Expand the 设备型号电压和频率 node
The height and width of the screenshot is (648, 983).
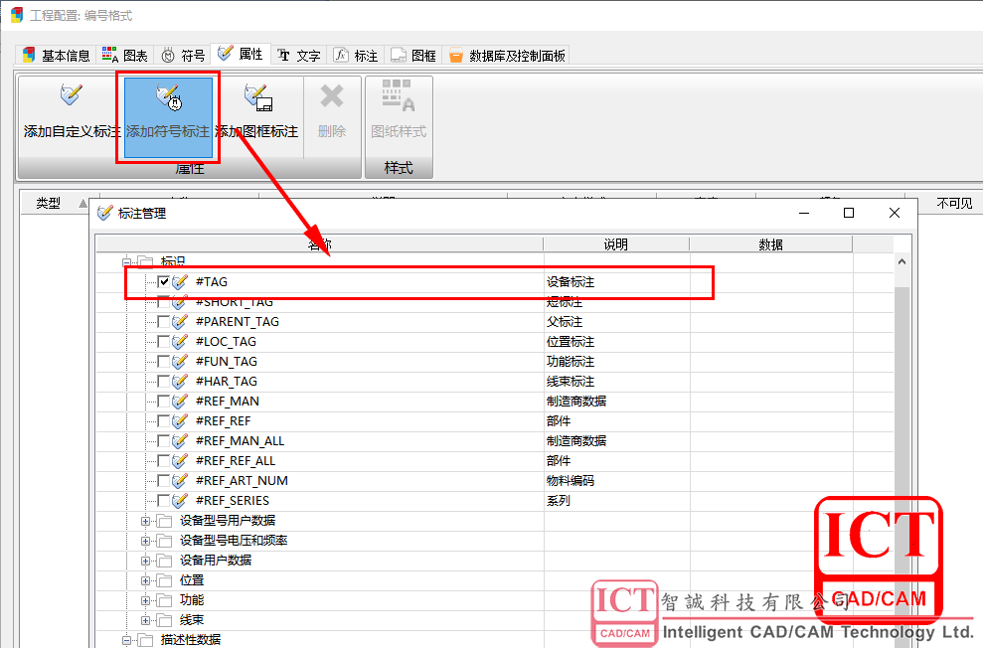(145, 541)
